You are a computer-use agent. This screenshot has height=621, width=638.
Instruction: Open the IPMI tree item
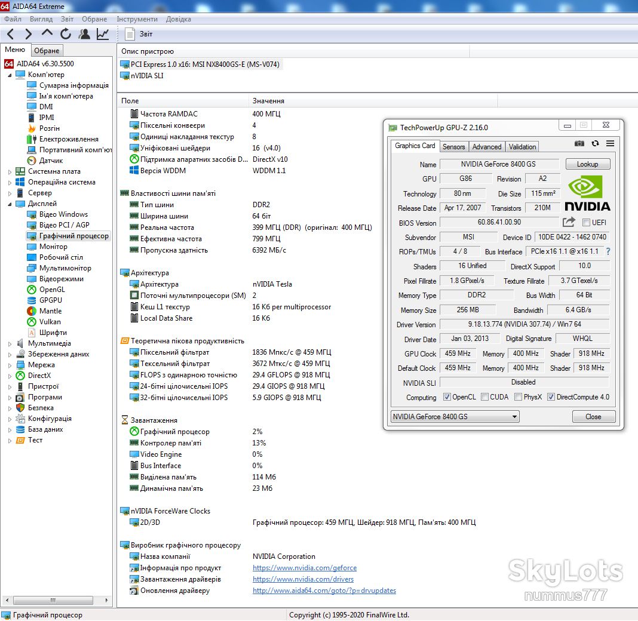point(41,118)
